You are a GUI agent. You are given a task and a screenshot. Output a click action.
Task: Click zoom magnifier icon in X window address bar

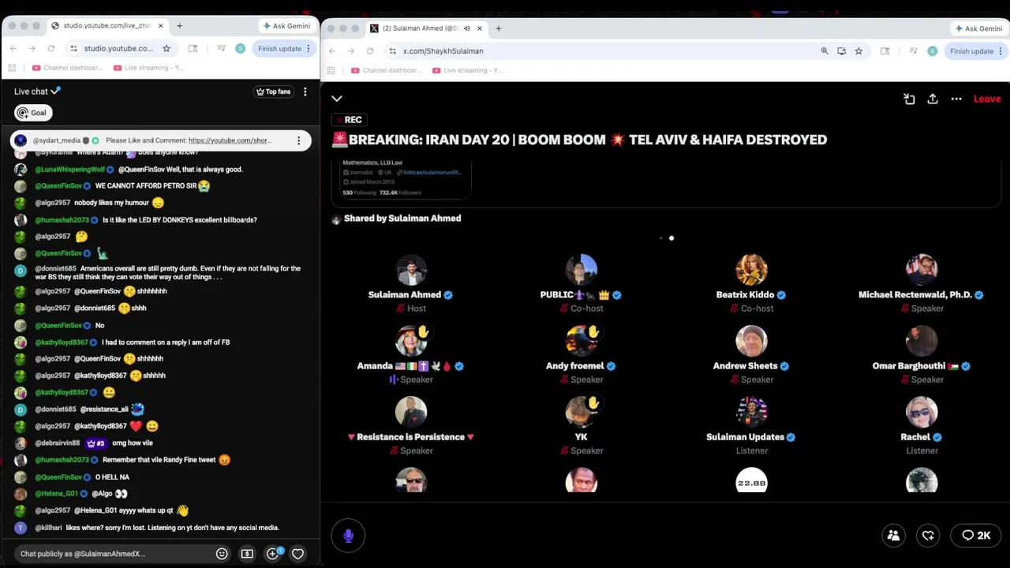click(825, 50)
